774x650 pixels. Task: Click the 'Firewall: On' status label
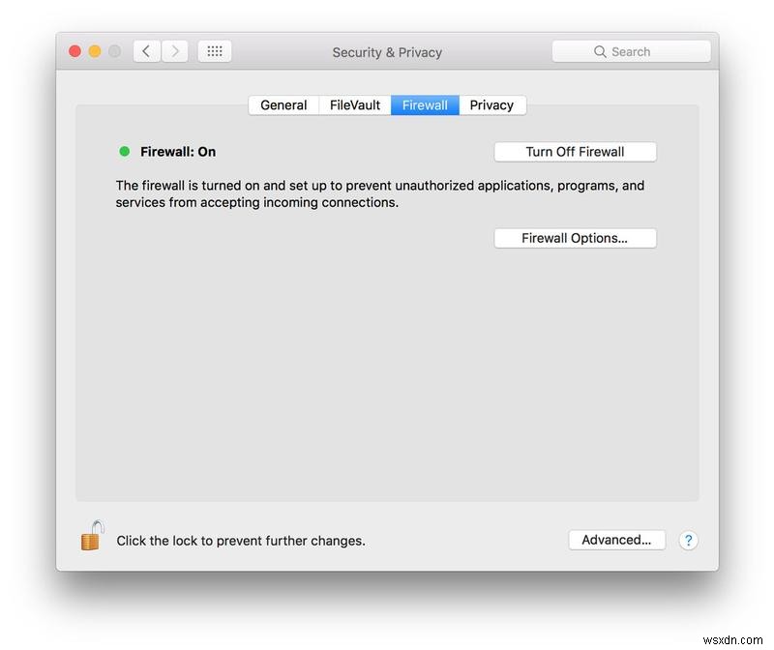(x=178, y=152)
